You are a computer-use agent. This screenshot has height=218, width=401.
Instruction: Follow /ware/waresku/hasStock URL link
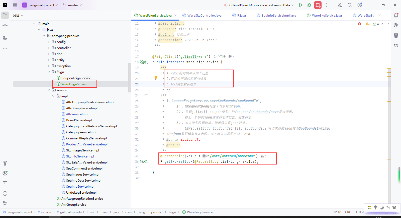pos(232,156)
